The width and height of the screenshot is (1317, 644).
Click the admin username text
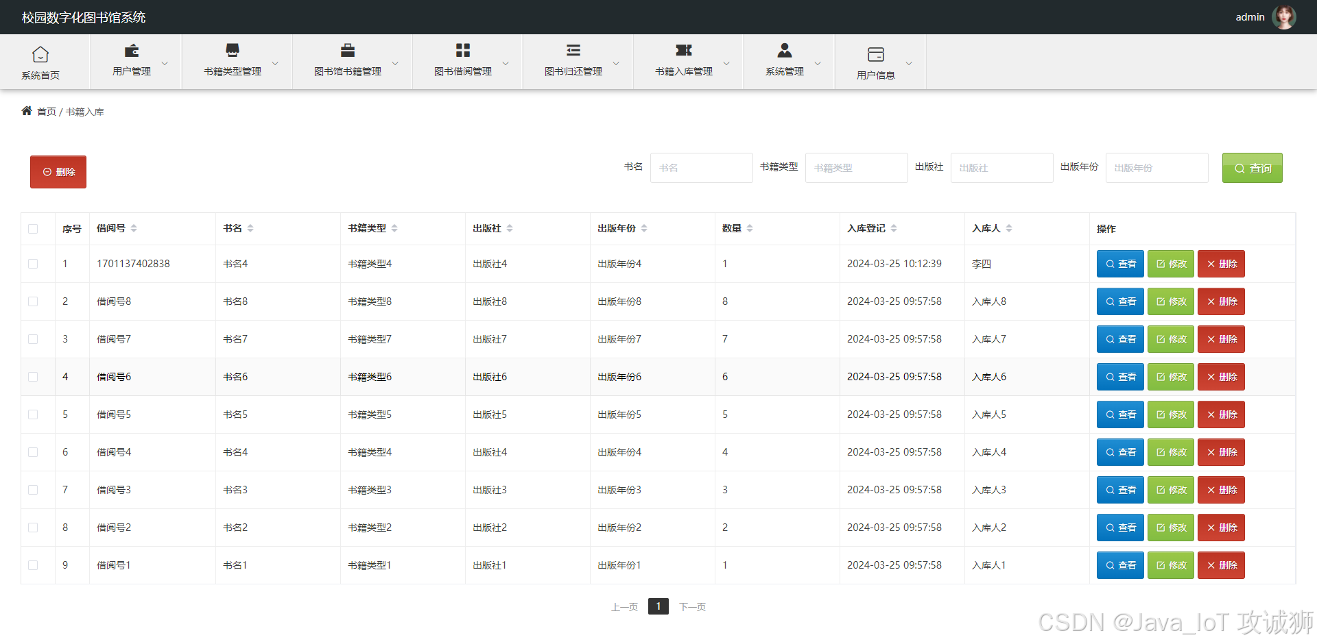coord(1250,17)
